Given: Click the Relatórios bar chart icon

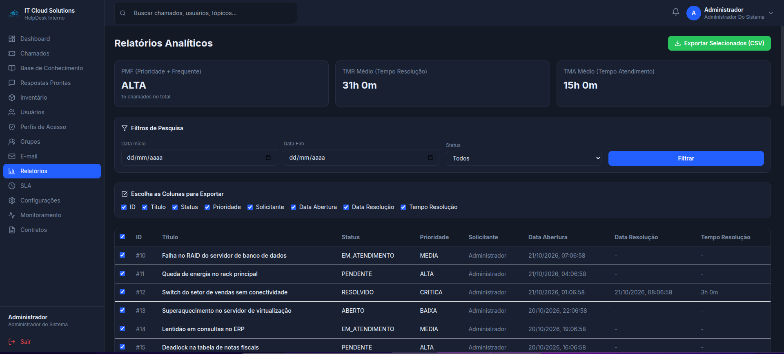Looking at the screenshot, I should pos(12,171).
